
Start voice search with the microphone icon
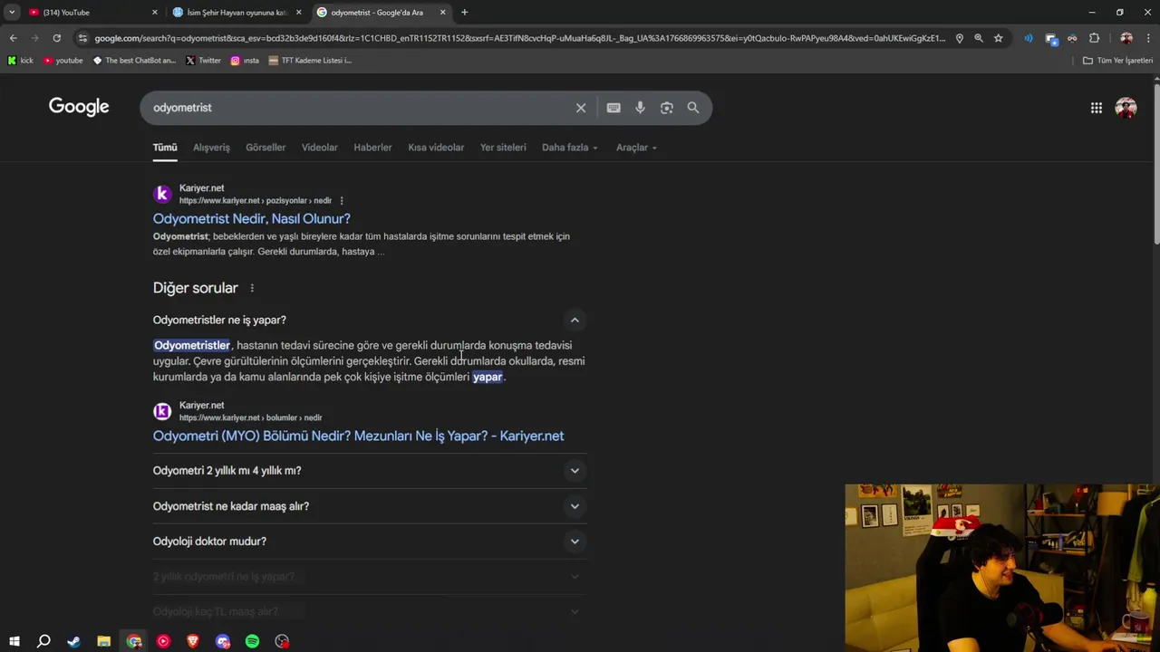(640, 108)
